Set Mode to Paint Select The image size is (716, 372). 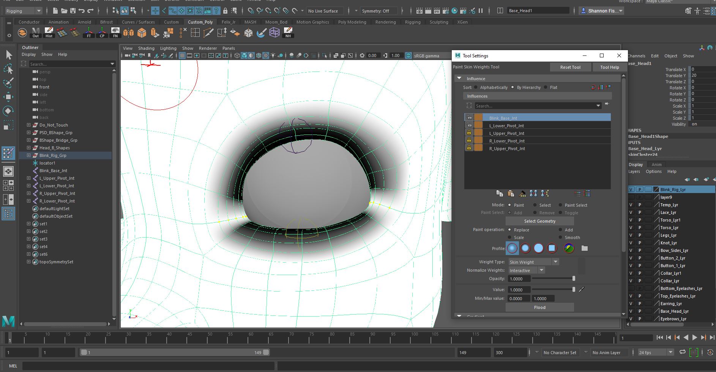point(560,205)
